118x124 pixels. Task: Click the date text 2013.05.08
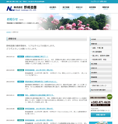tap(10, 109)
